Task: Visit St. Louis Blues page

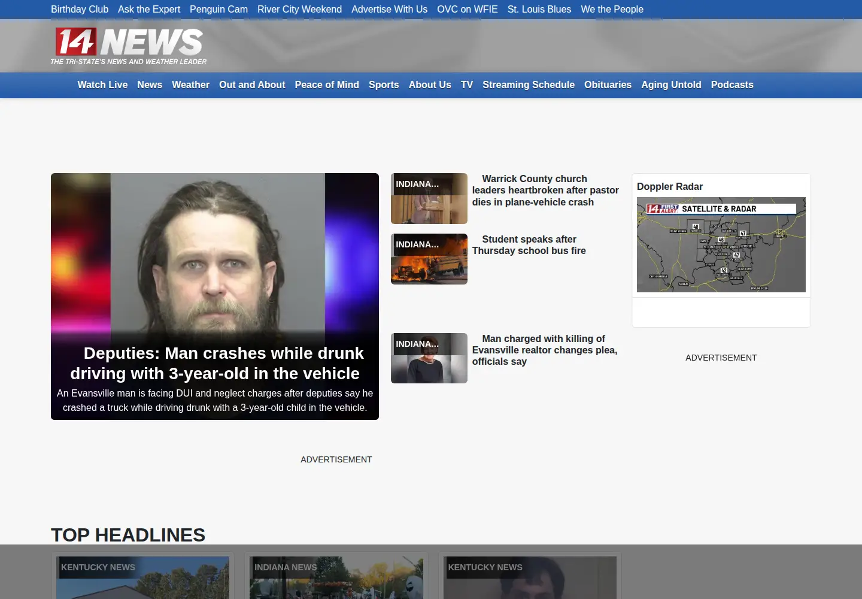Action: 539,10
